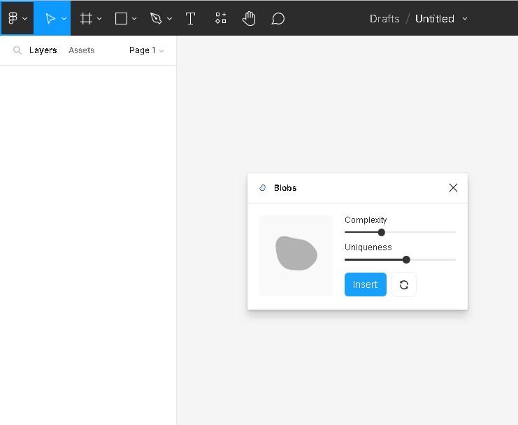The width and height of the screenshot is (518, 425).
Task: Select the Hand tool
Action: tap(249, 19)
